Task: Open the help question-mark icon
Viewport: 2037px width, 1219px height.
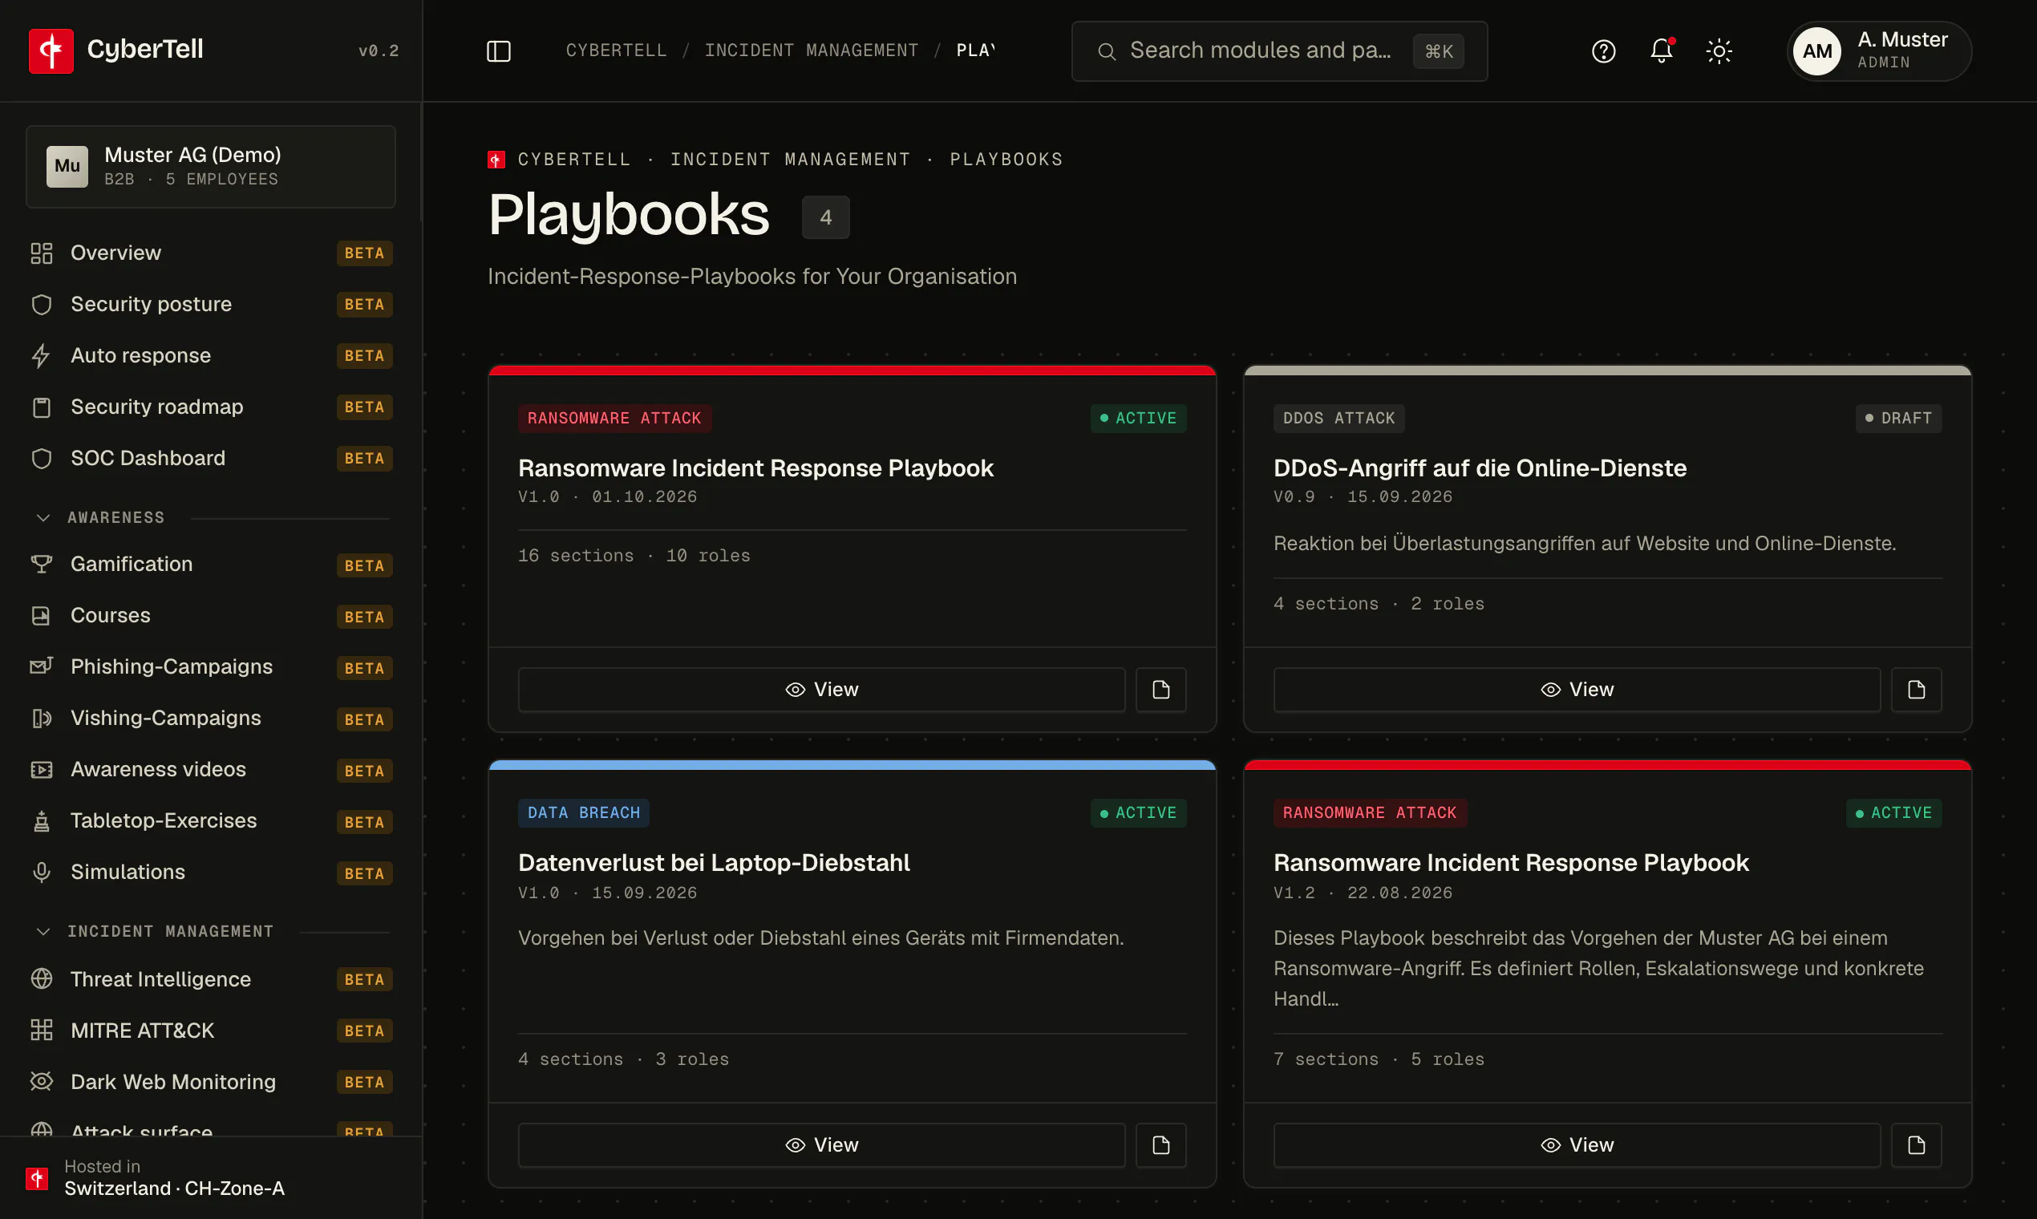Action: pos(1603,51)
